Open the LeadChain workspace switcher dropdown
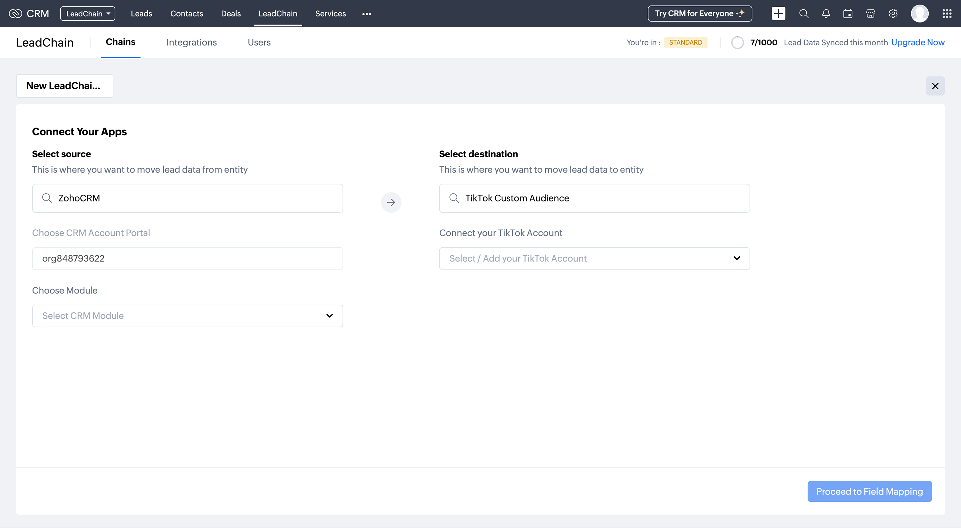The height and width of the screenshot is (528, 961). [88, 14]
